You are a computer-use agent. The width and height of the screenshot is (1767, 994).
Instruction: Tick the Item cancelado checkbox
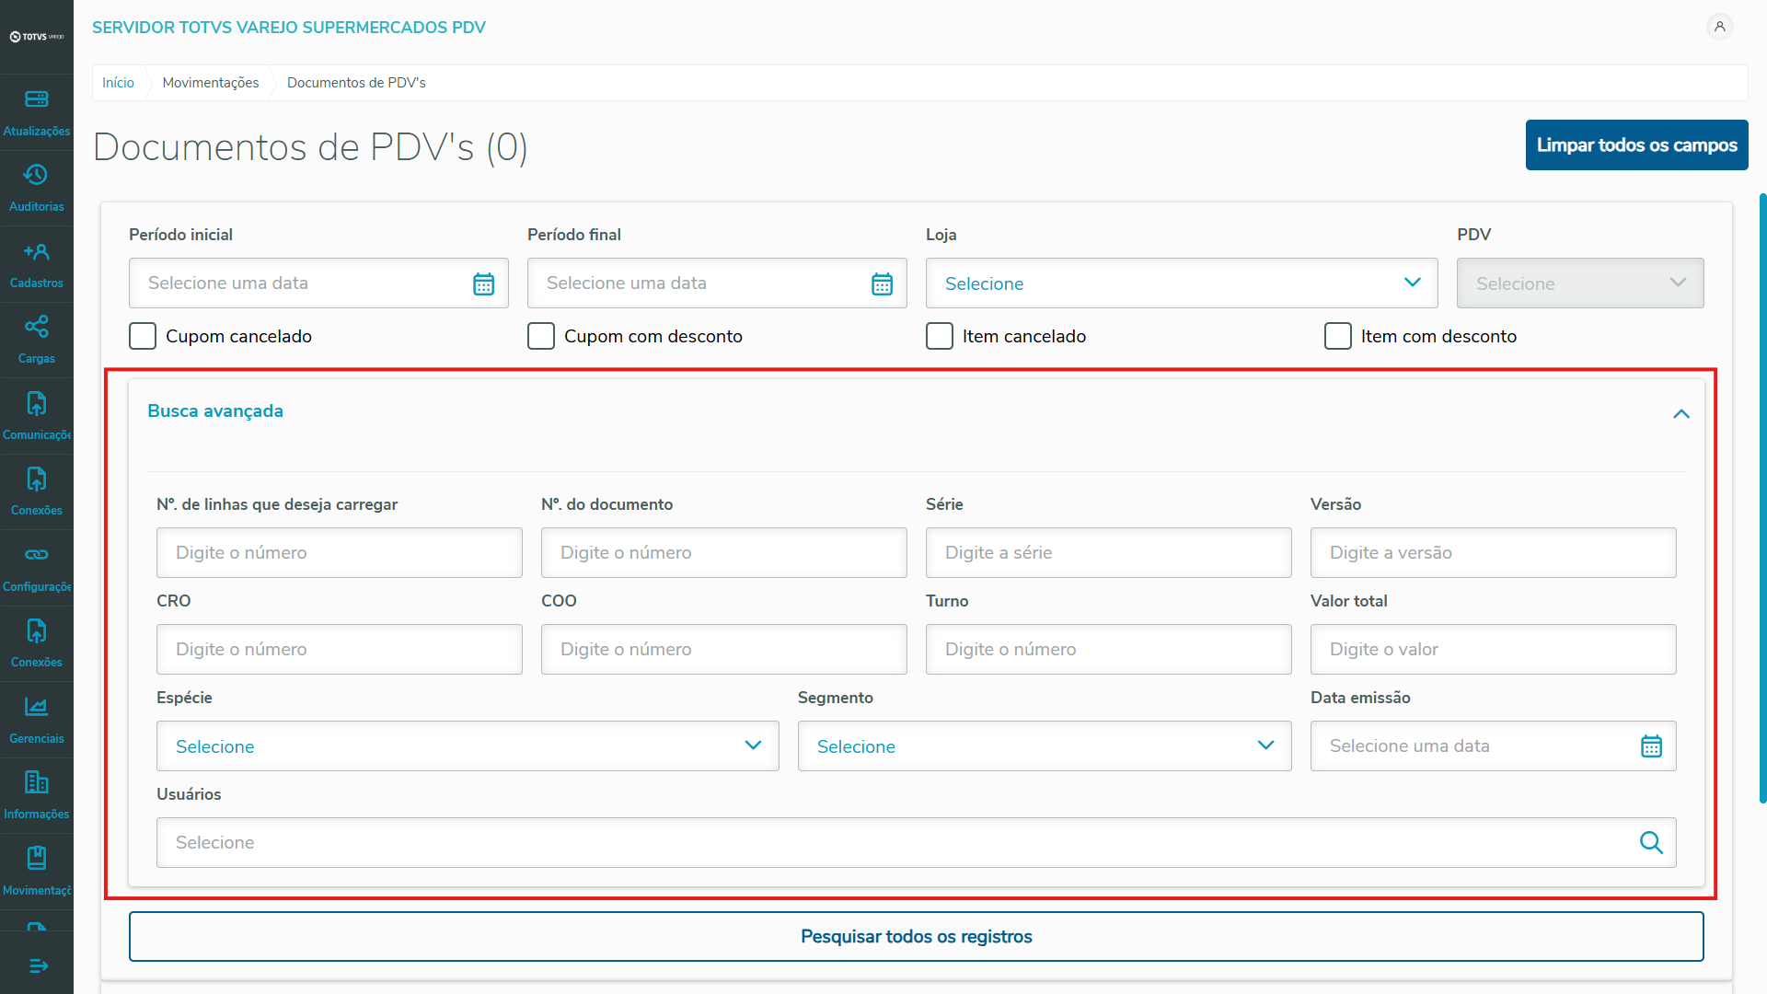tap(940, 336)
